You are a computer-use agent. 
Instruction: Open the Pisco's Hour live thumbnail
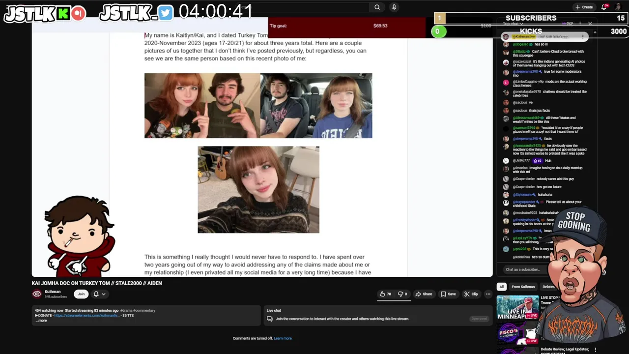pyautogui.click(x=517, y=334)
